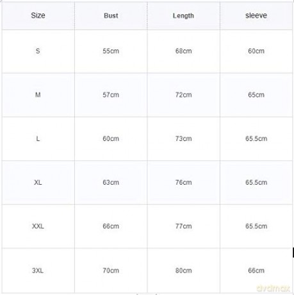This screenshot has width=294, height=295.
Task: Click the Size column header
Action: tap(38, 15)
